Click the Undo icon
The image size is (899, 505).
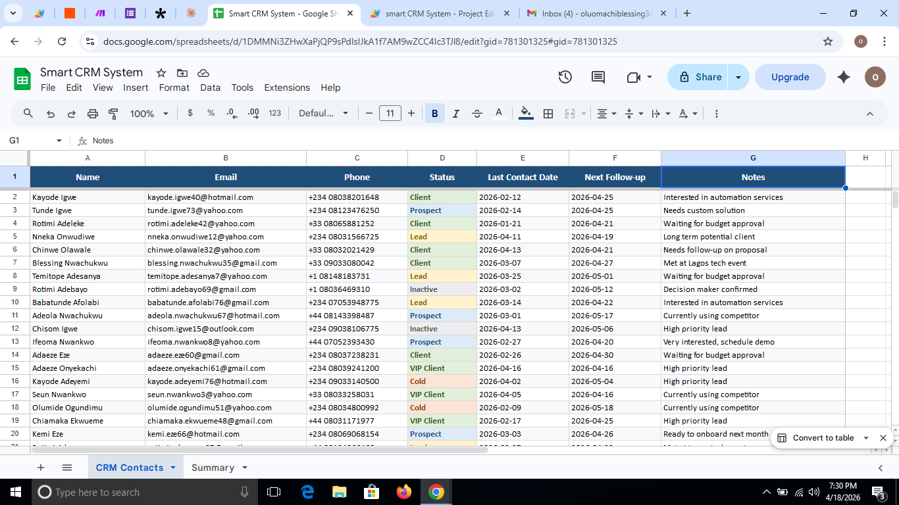(x=49, y=113)
